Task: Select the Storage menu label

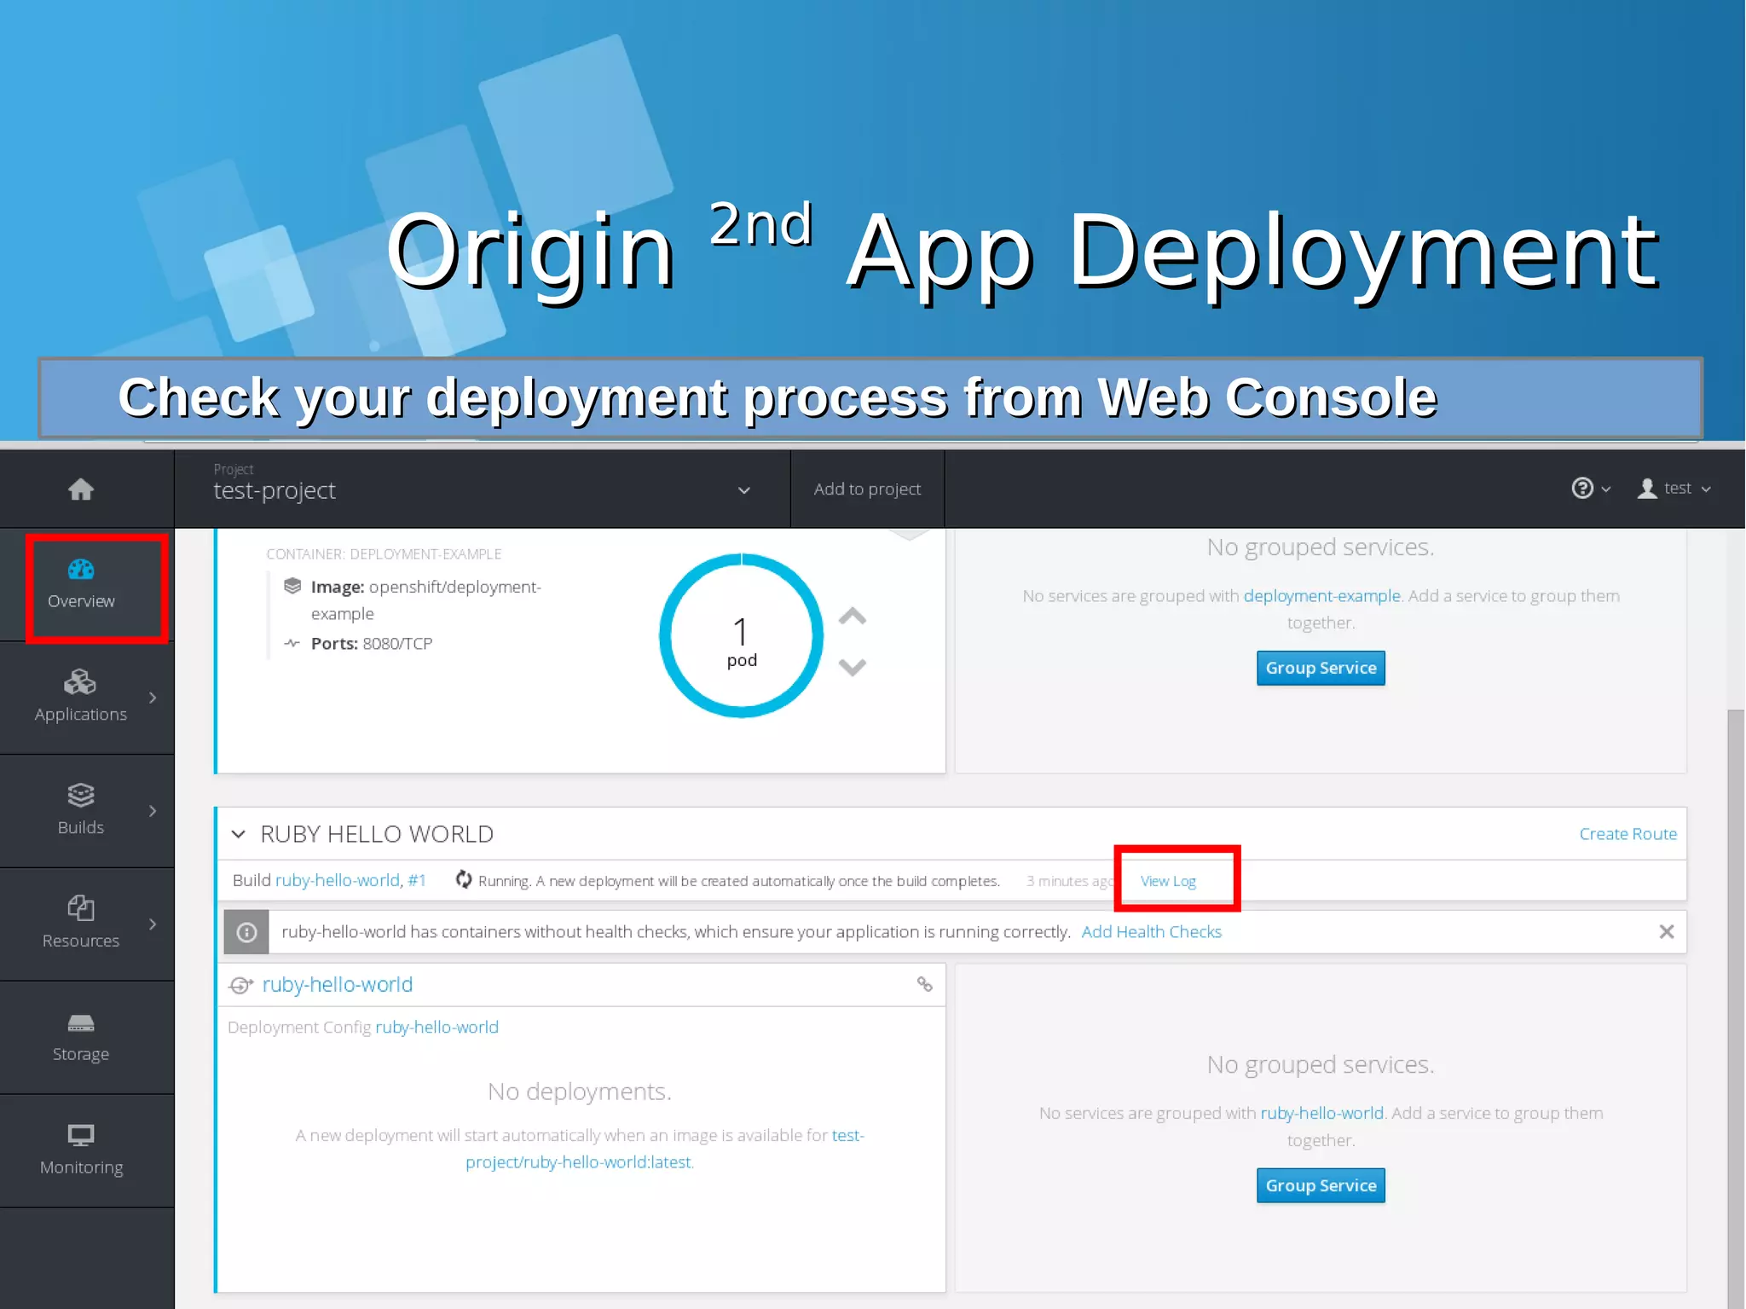Action: tap(81, 1054)
